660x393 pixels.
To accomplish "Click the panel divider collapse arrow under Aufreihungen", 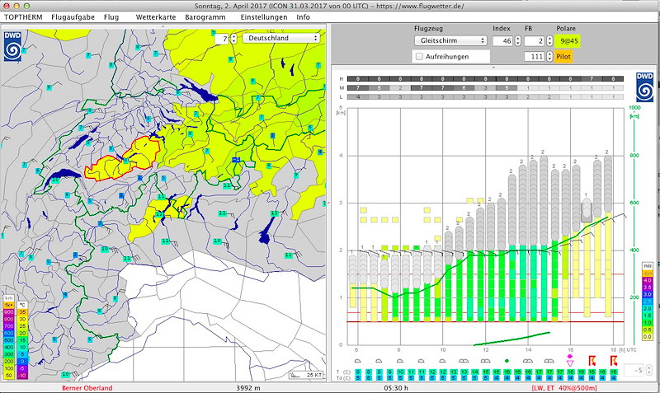I will point(493,66).
